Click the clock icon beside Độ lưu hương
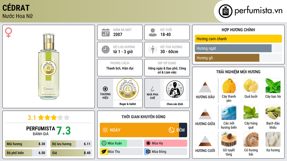287x161 pixels. (106, 49)
